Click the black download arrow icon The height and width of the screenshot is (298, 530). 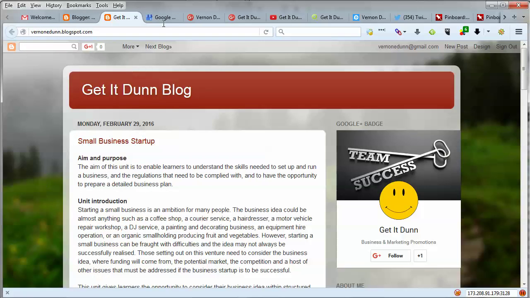477,32
